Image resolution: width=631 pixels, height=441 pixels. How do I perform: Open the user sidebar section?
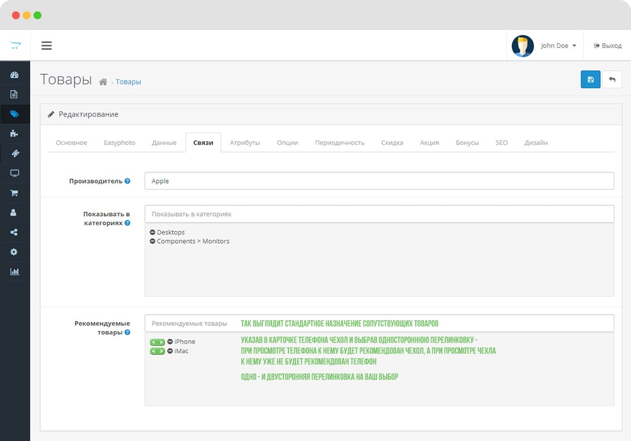pos(14,213)
